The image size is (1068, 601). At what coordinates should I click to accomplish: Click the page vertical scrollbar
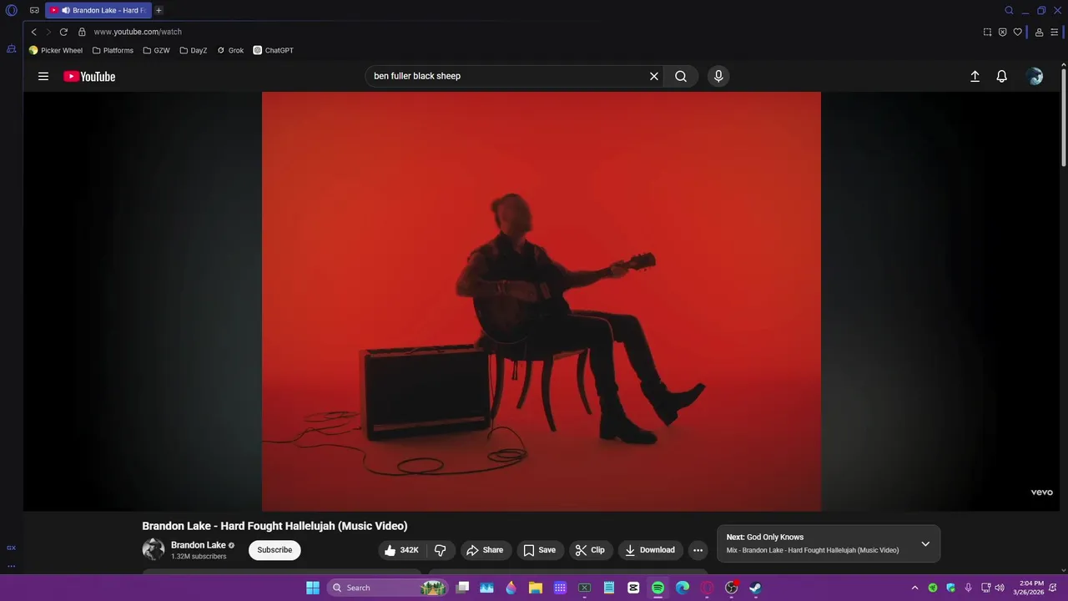[1064, 117]
